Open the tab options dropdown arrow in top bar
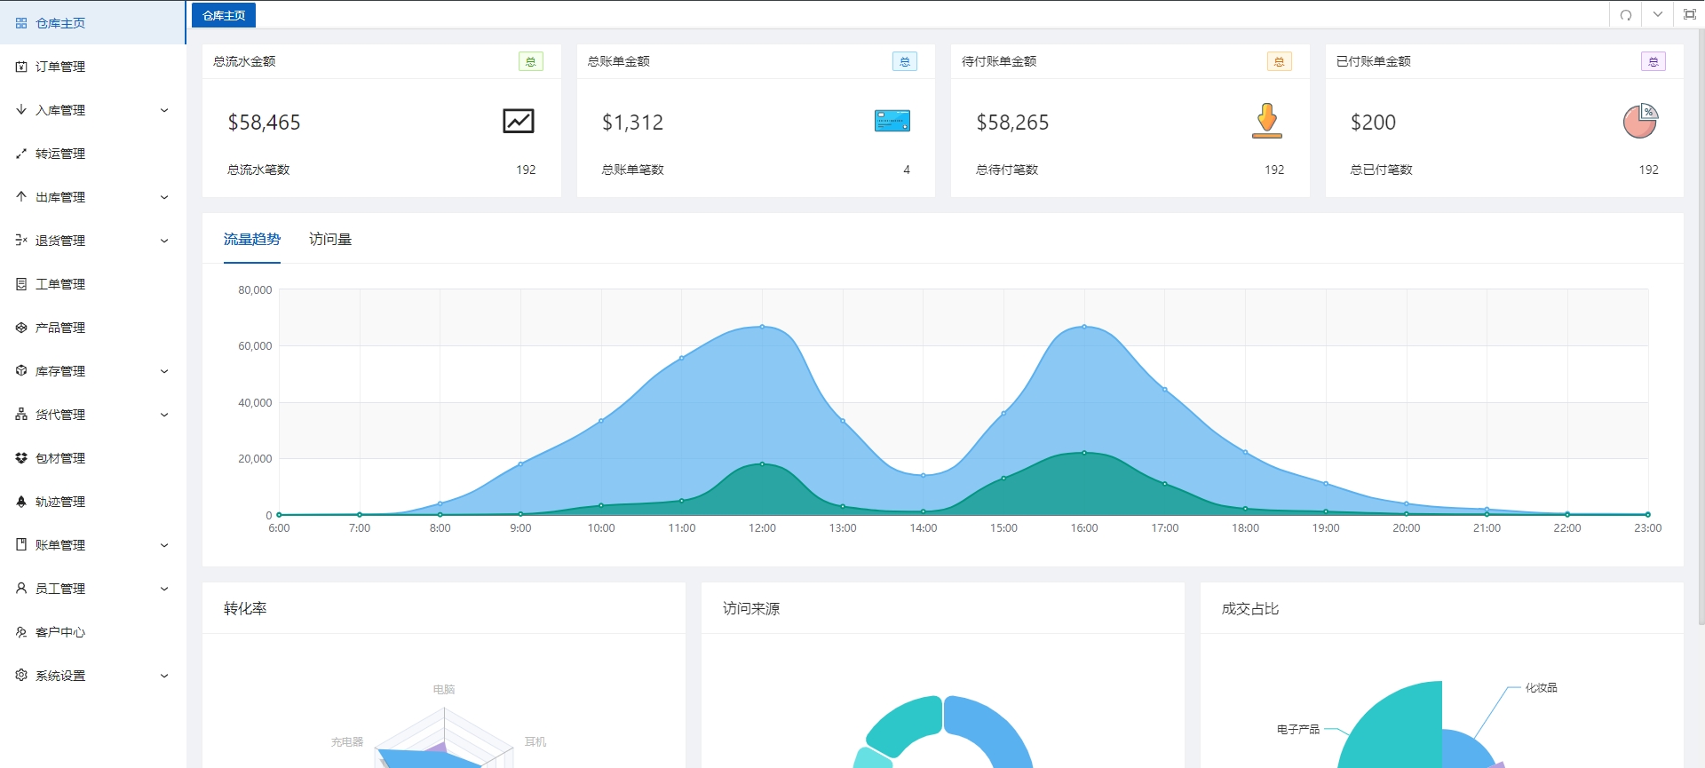Image resolution: width=1705 pixels, height=768 pixels. (x=1657, y=15)
